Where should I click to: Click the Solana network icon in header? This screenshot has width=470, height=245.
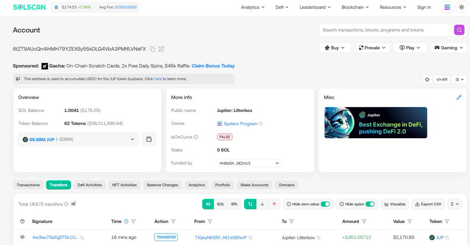(x=447, y=7)
